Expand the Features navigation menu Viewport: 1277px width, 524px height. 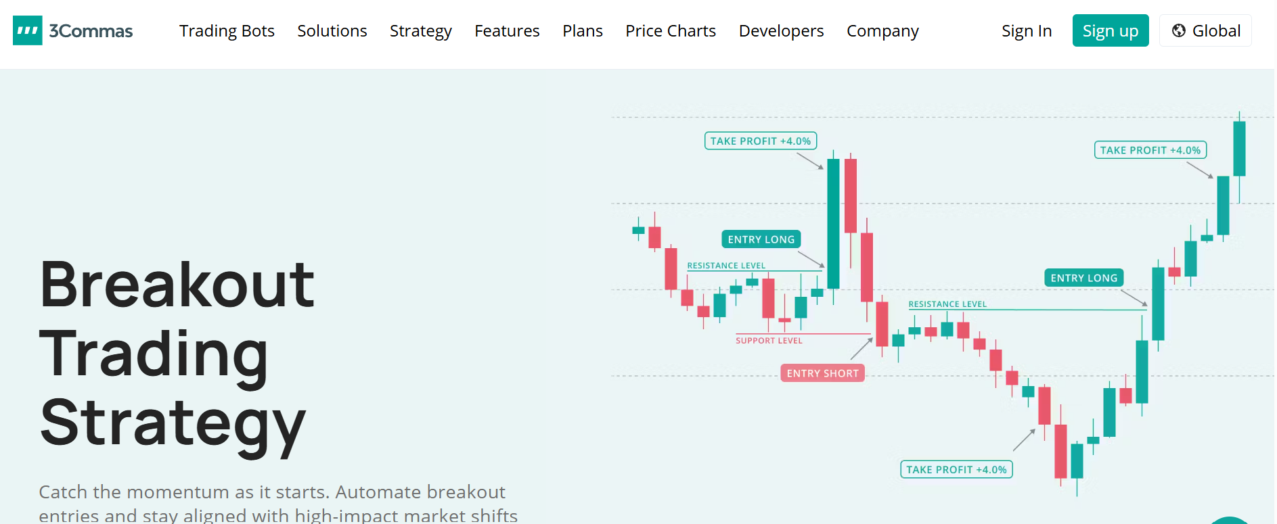click(507, 31)
